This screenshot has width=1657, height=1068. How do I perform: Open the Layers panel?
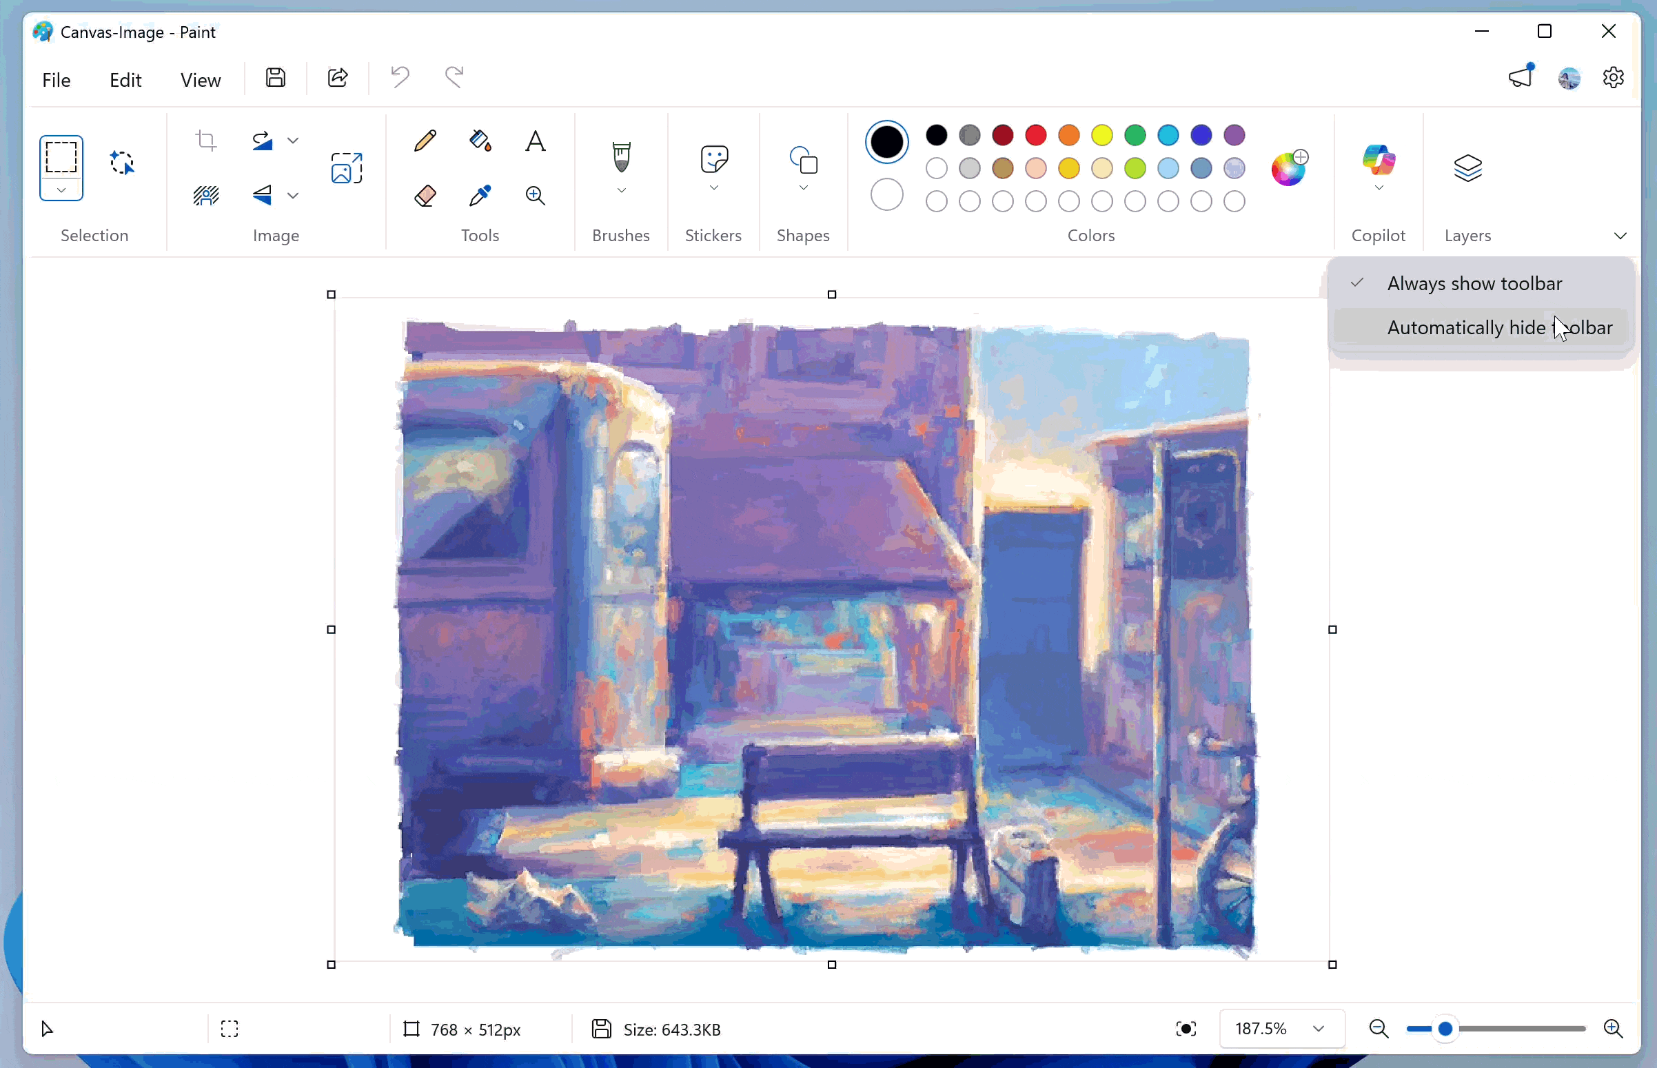[1468, 167]
